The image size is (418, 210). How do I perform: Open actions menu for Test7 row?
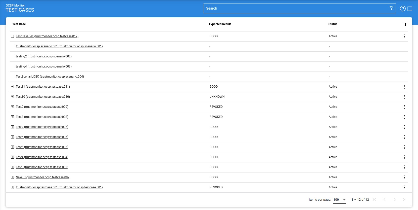click(404, 127)
